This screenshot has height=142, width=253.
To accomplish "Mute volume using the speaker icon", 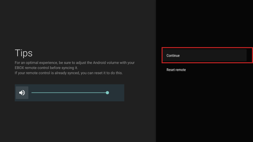I will pyautogui.click(x=22, y=93).
